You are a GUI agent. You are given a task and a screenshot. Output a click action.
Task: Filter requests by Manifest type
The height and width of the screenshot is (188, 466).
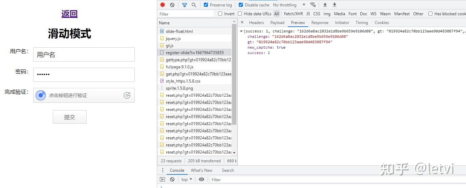[x=402, y=14]
